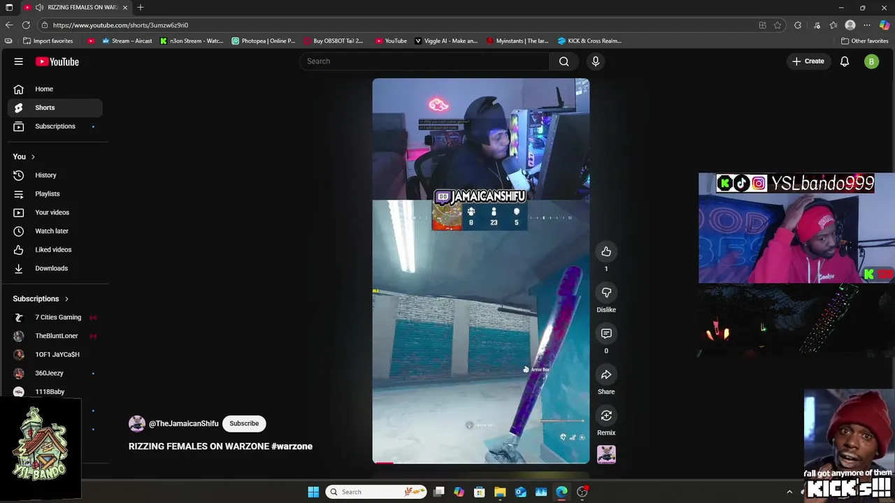Open the account avatar menu
Viewport: 895px width, 503px height.
[871, 61]
